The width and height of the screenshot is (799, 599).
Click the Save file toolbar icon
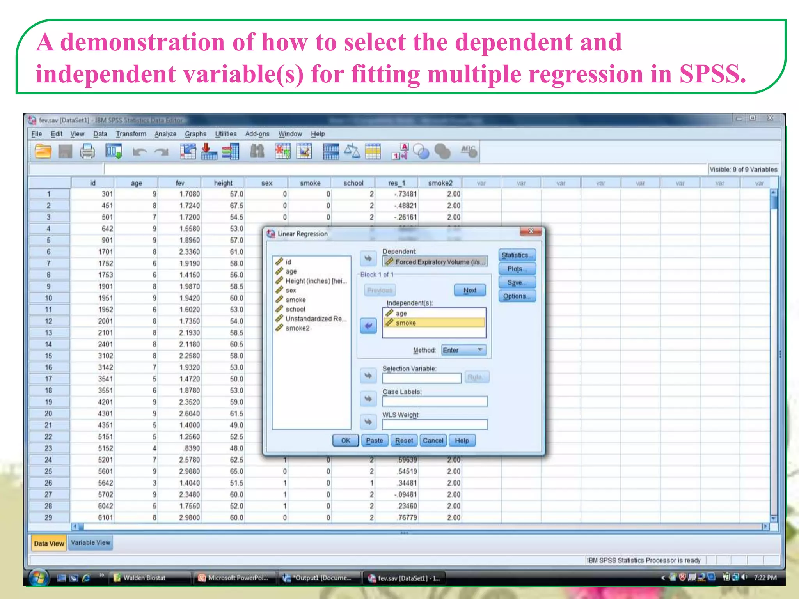(65, 152)
